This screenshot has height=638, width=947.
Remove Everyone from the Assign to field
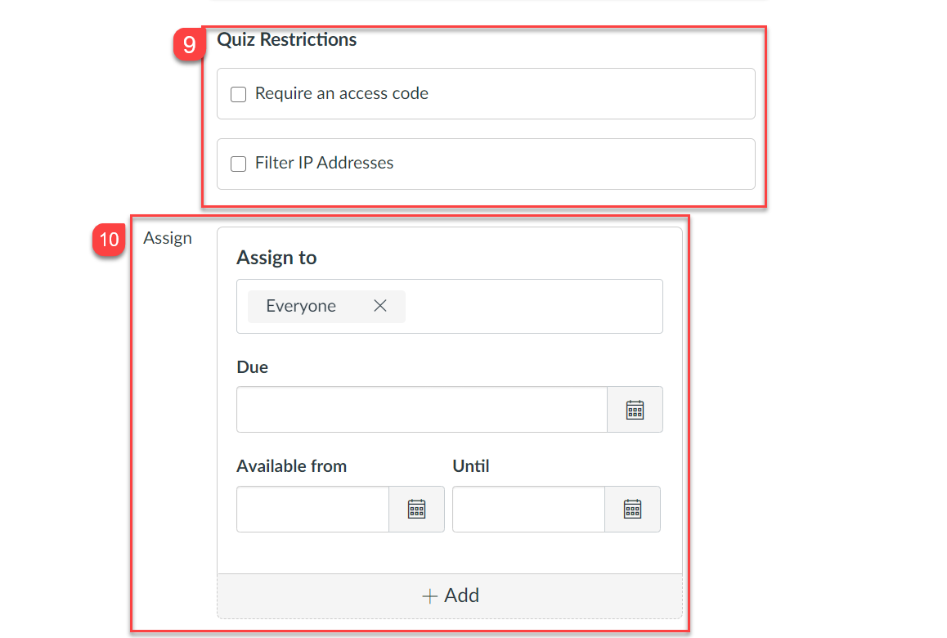(380, 306)
